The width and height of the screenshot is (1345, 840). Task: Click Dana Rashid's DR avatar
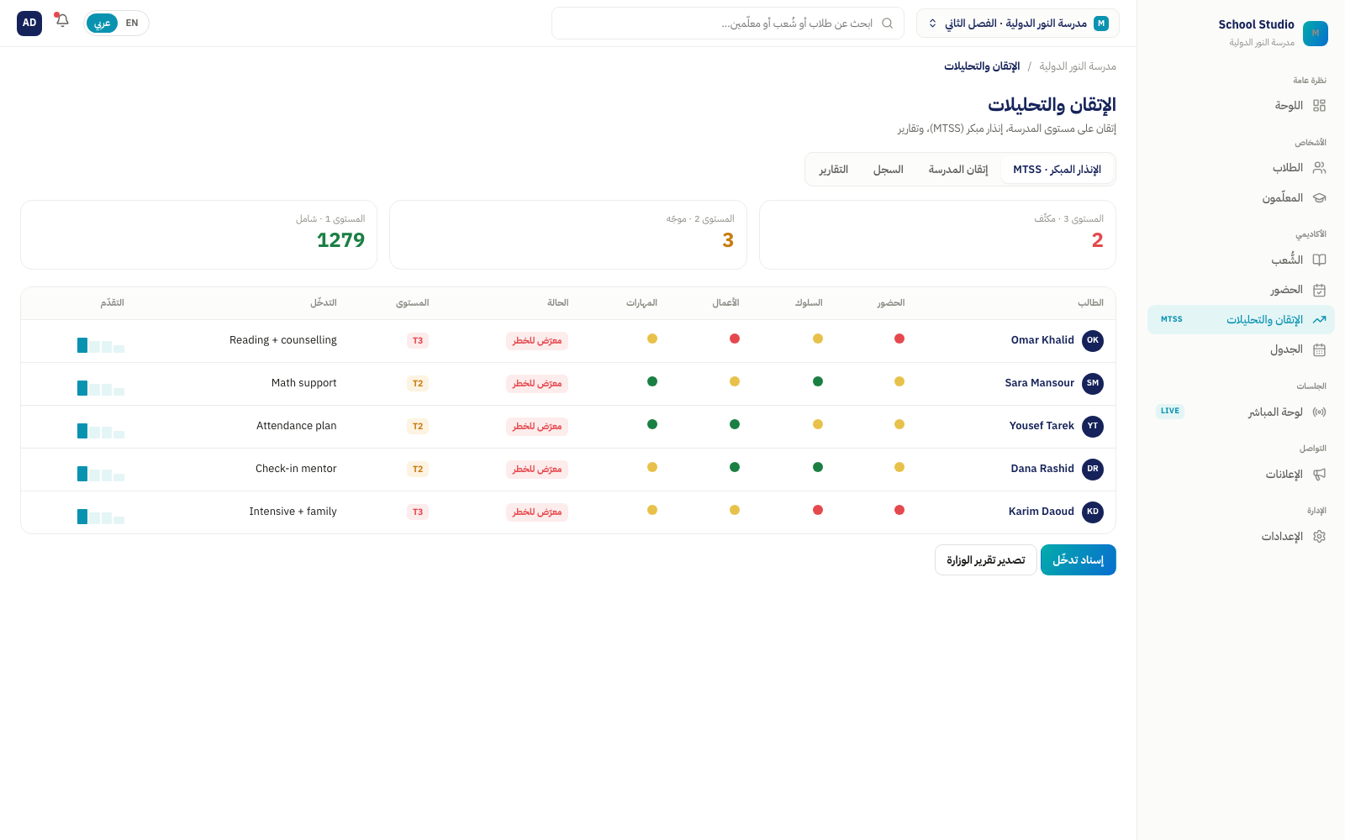[x=1093, y=470]
